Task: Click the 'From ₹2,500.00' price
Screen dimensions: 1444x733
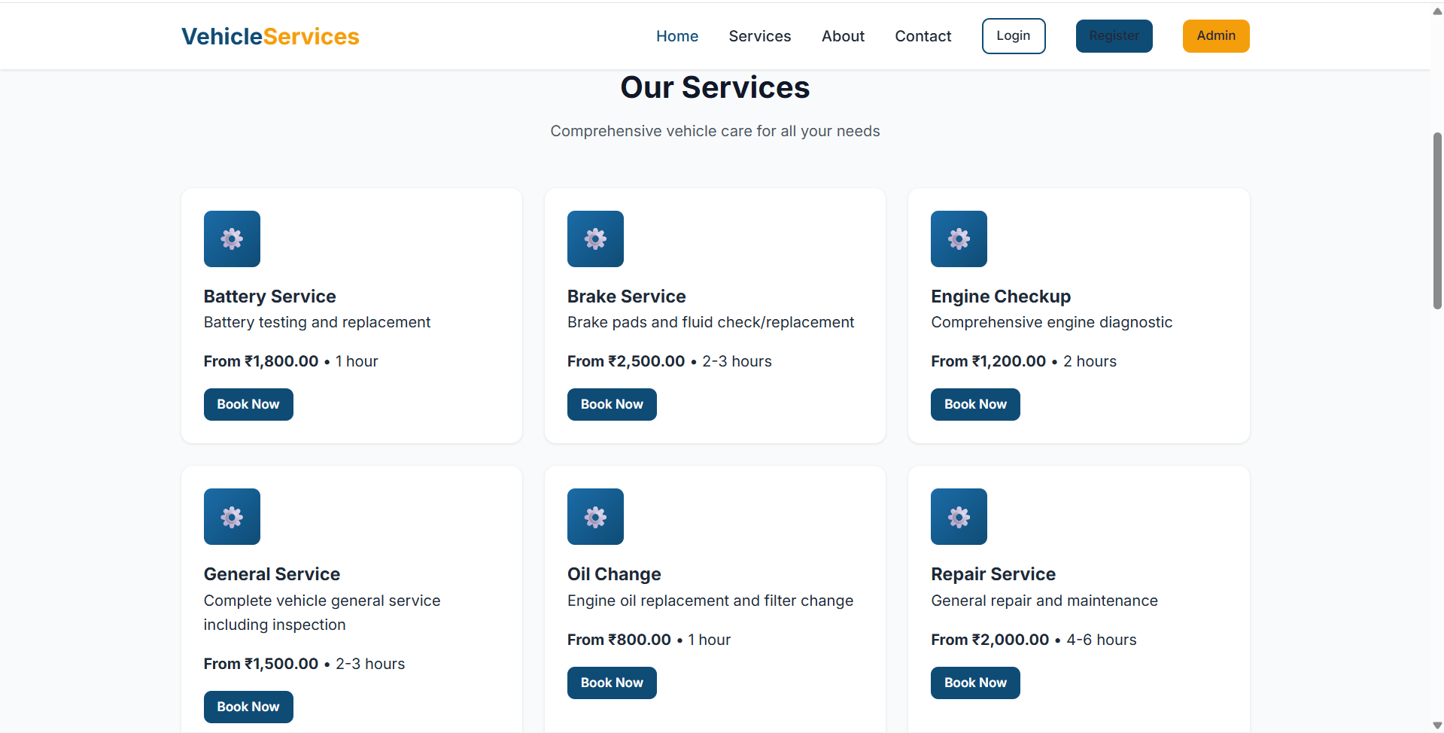Action: [626, 361]
